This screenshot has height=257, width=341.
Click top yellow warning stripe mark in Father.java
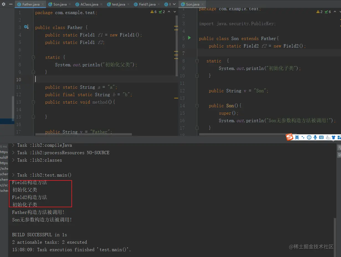point(176,27)
